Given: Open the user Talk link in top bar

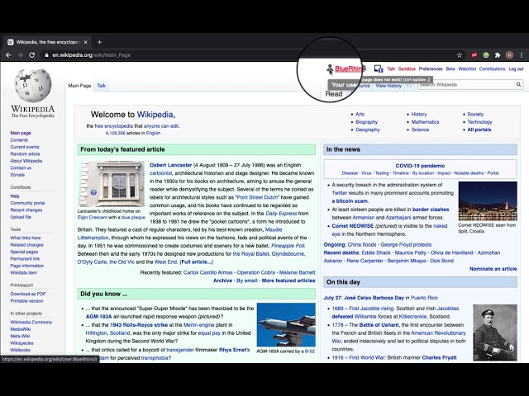Looking at the screenshot, I should pos(391,68).
